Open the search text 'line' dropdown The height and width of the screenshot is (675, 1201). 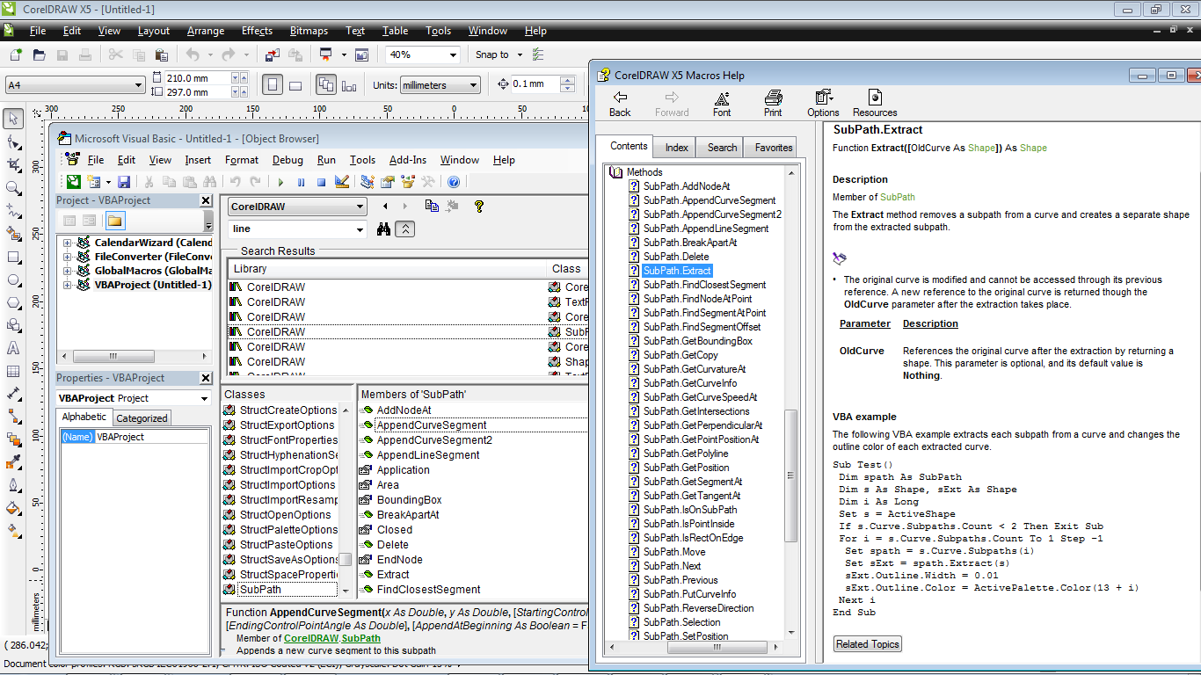click(x=360, y=229)
